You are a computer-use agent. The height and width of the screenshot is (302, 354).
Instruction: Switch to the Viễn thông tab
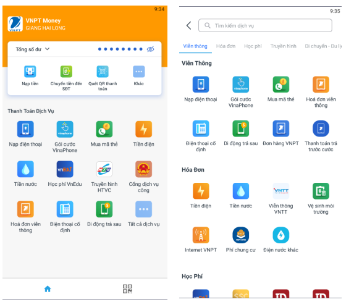click(x=195, y=46)
